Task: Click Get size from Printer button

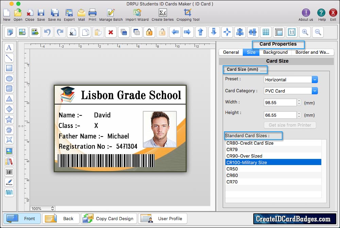Action: [x=290, y=125]
